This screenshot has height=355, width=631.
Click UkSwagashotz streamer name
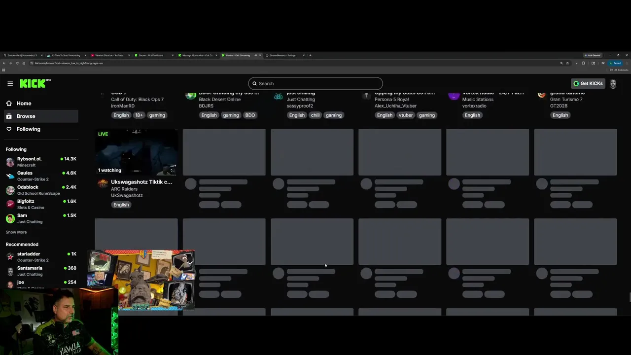click(x=127, y=195)
